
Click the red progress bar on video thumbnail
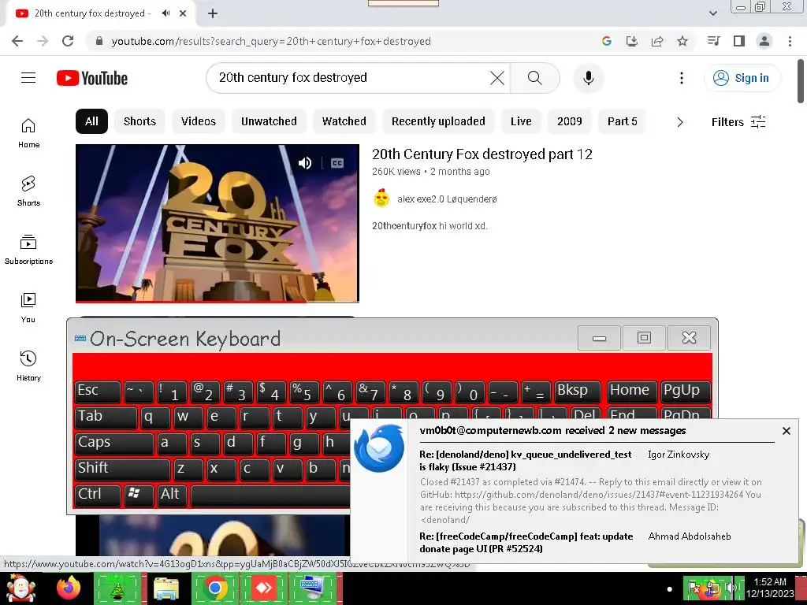point(191,302)
